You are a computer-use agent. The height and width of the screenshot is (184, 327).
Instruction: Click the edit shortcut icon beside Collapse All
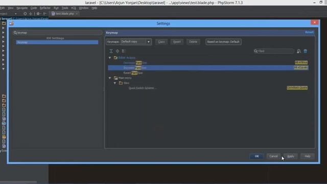124,51
